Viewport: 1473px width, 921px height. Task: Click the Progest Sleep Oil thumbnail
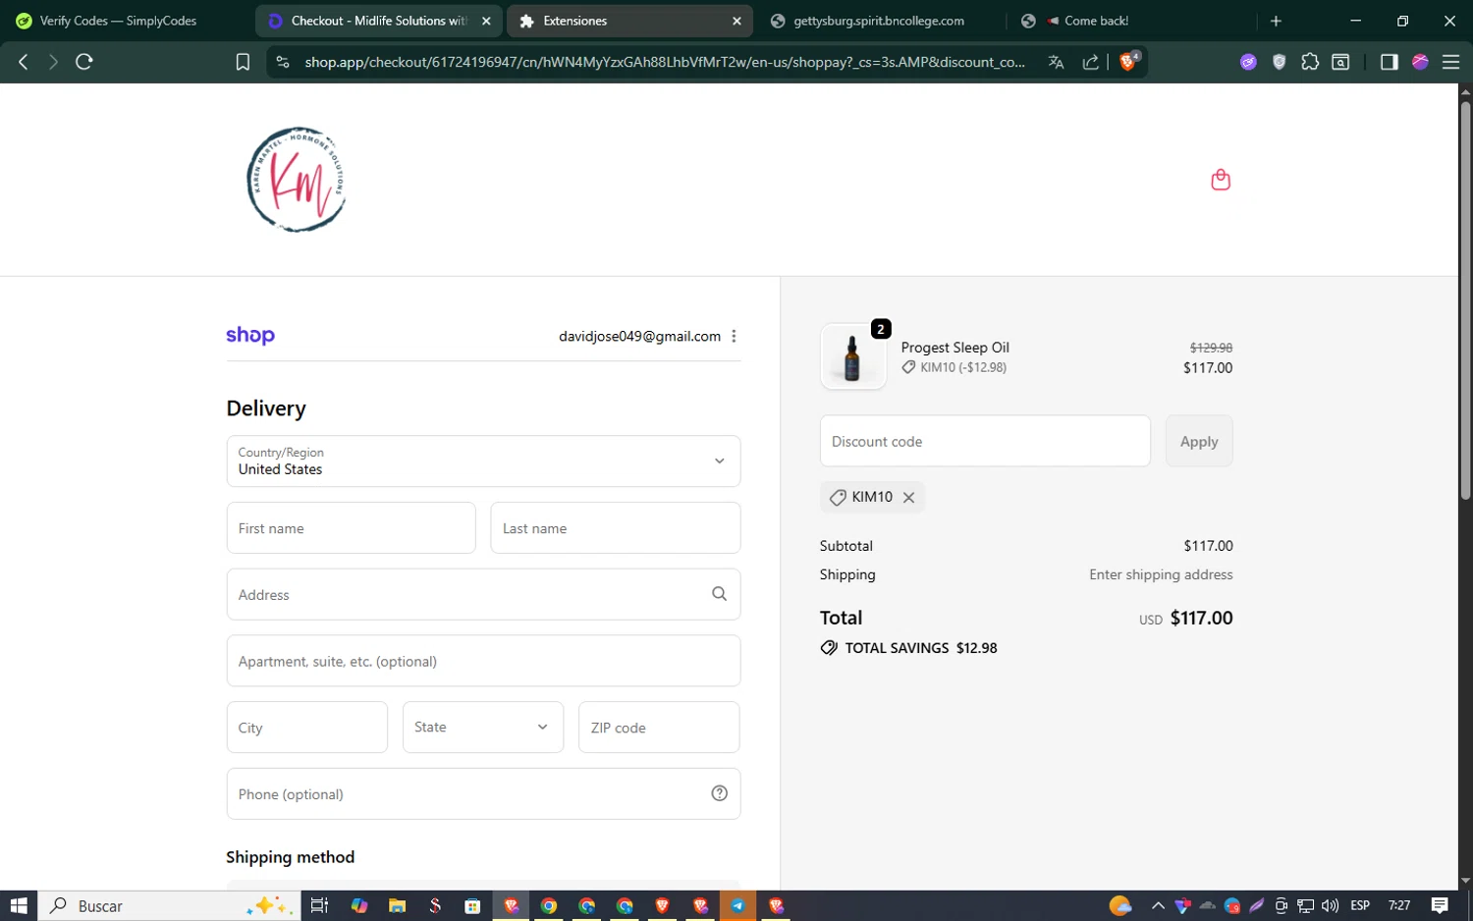852,357
